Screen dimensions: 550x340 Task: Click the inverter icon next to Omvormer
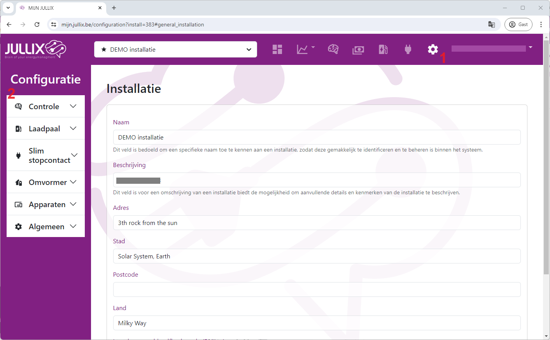click(18, 182)
